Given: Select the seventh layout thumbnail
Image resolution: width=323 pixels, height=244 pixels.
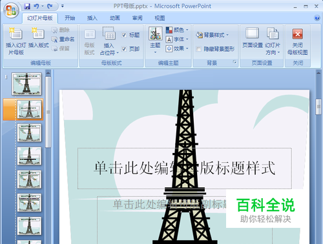Looking at the screenshot, I should pos(29,226).
